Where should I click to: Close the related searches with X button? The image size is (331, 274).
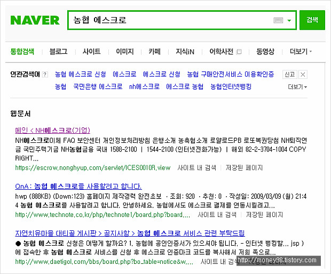click(x=303, y=75)
